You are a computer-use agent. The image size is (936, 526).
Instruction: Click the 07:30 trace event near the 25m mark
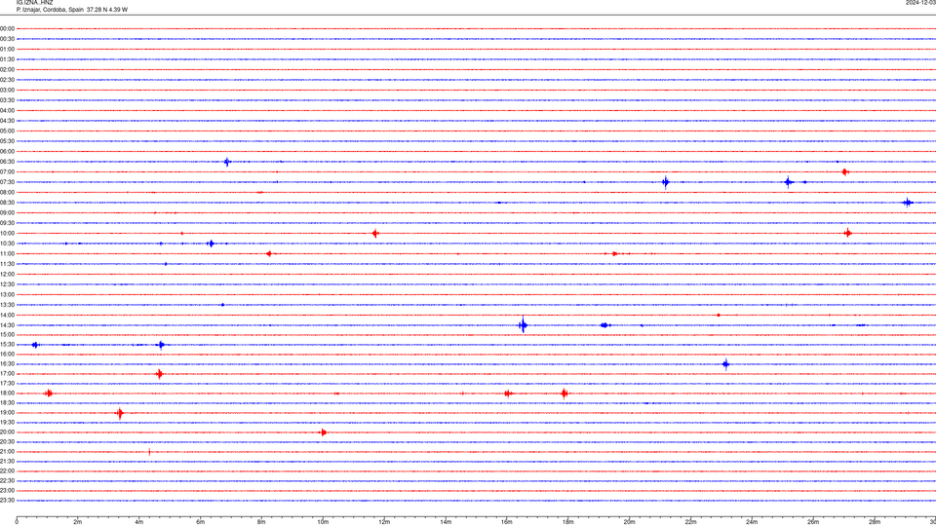789,182
